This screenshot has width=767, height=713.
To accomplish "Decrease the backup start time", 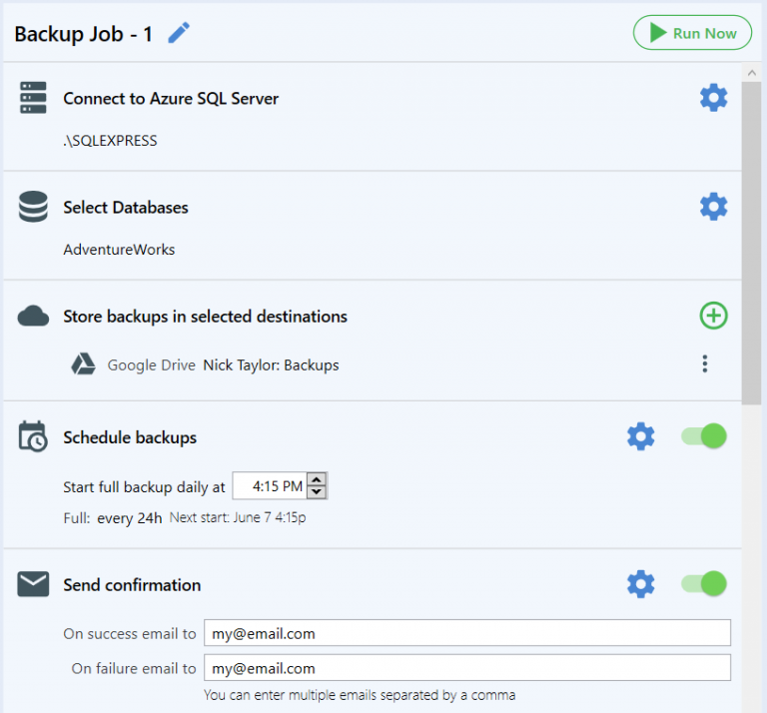I will (x=317, y=492).
